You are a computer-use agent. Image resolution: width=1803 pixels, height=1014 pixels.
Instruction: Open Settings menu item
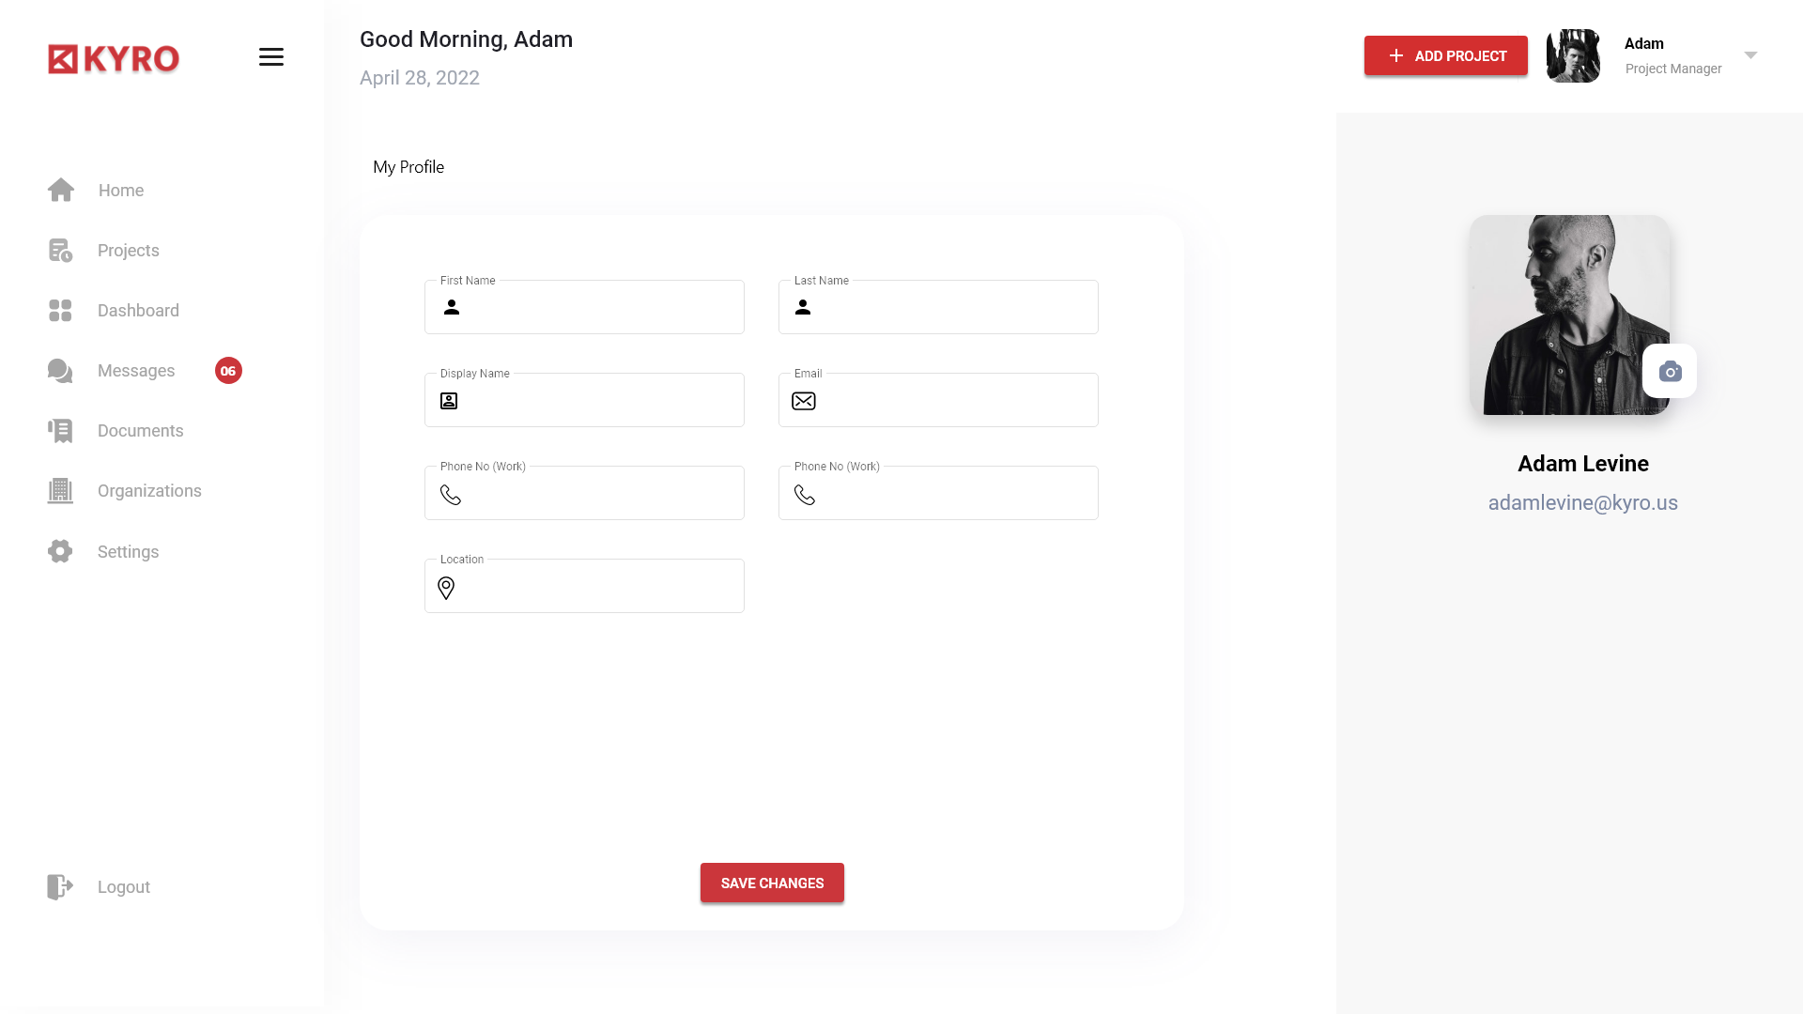(128, 552)
